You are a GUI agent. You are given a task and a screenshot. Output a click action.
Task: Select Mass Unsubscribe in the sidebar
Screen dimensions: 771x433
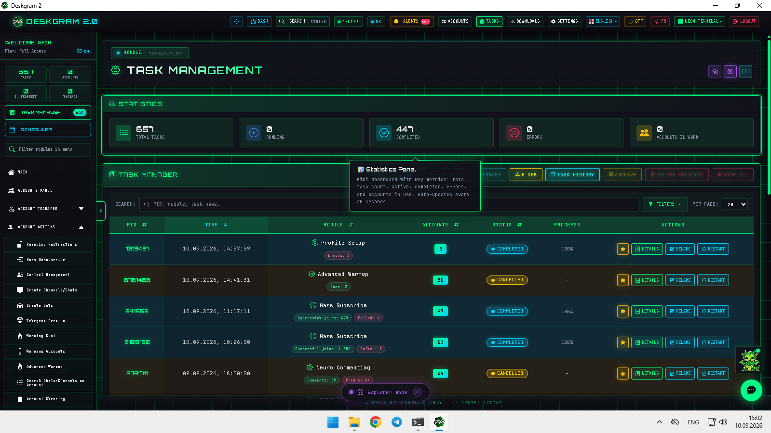(x=48, y=260)
